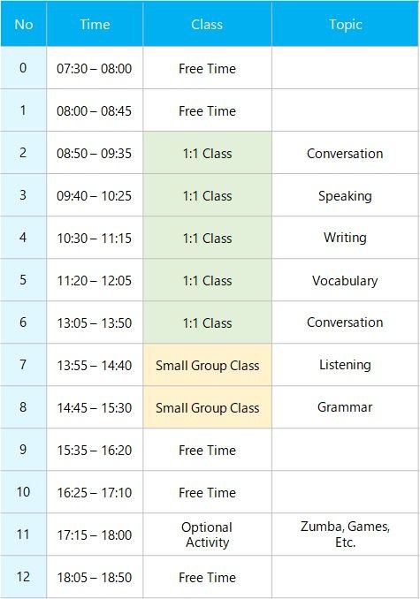Click the Listening topic cell
Viewport: 420px width, 599px height.
(x=345, y=365)
